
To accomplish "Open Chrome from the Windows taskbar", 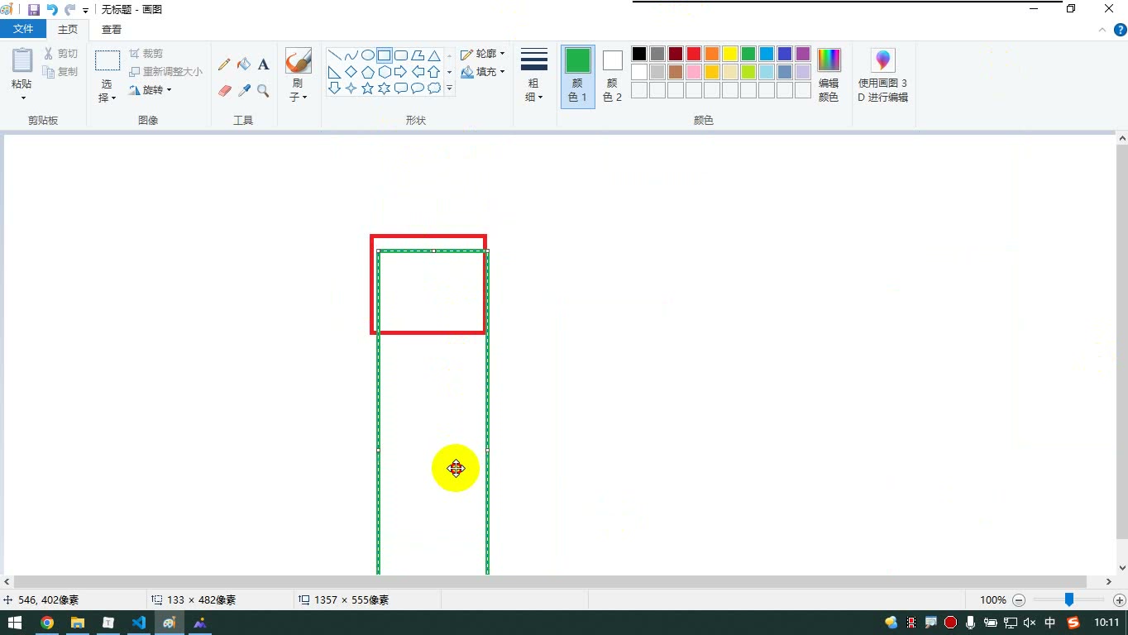I will coord(47,623).
